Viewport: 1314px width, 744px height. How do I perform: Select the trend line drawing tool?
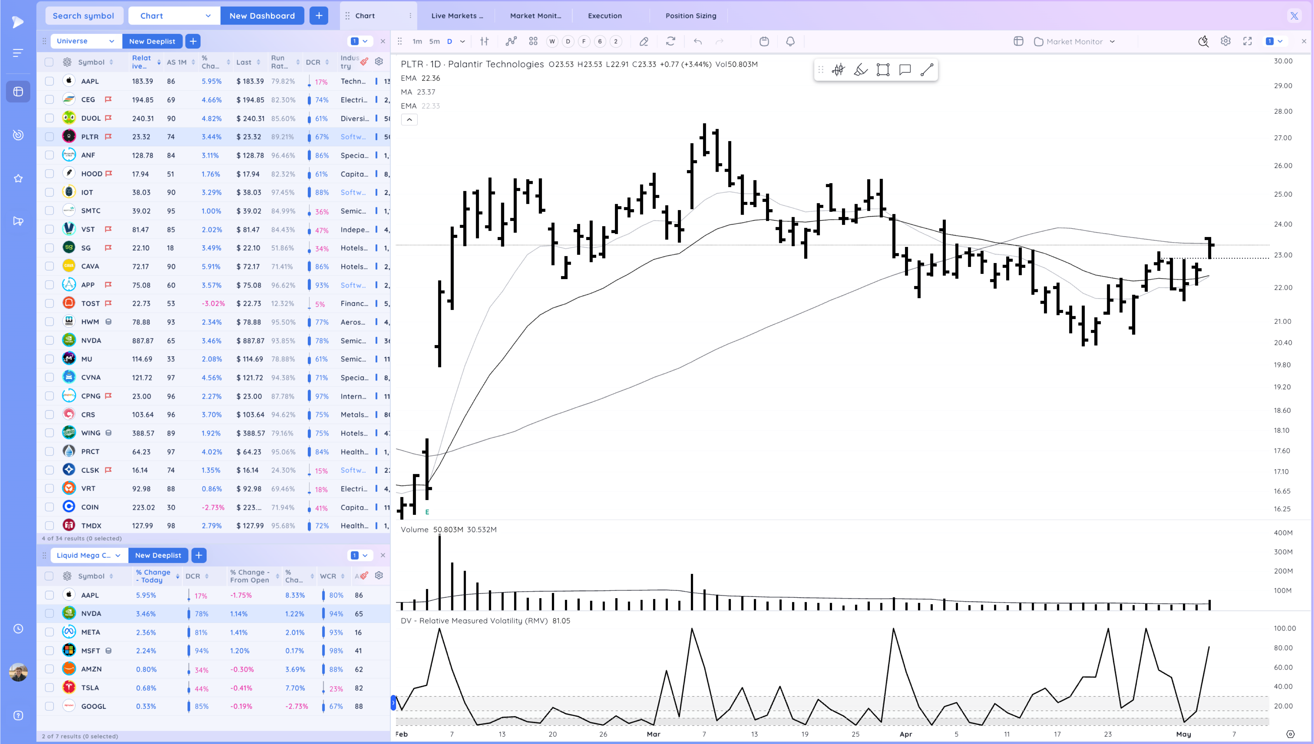[927, 70]
